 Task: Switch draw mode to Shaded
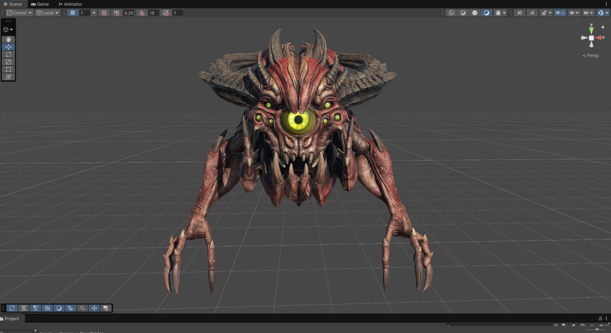(487, 13)
